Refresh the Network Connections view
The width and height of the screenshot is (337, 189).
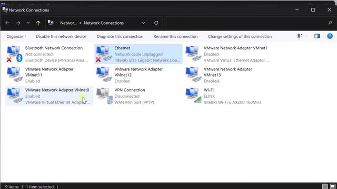point(156,23)
